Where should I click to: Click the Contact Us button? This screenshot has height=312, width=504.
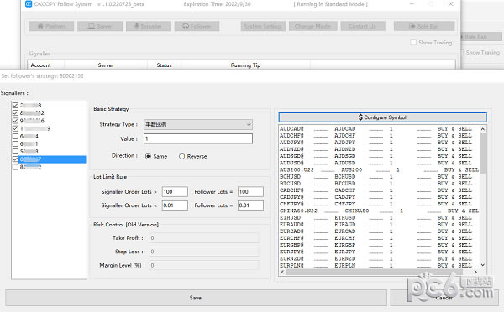[363, 26]
